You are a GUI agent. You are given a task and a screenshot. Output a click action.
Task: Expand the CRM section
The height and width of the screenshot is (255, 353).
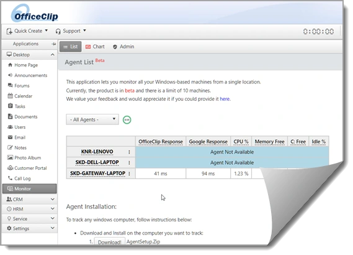point(29,199)
